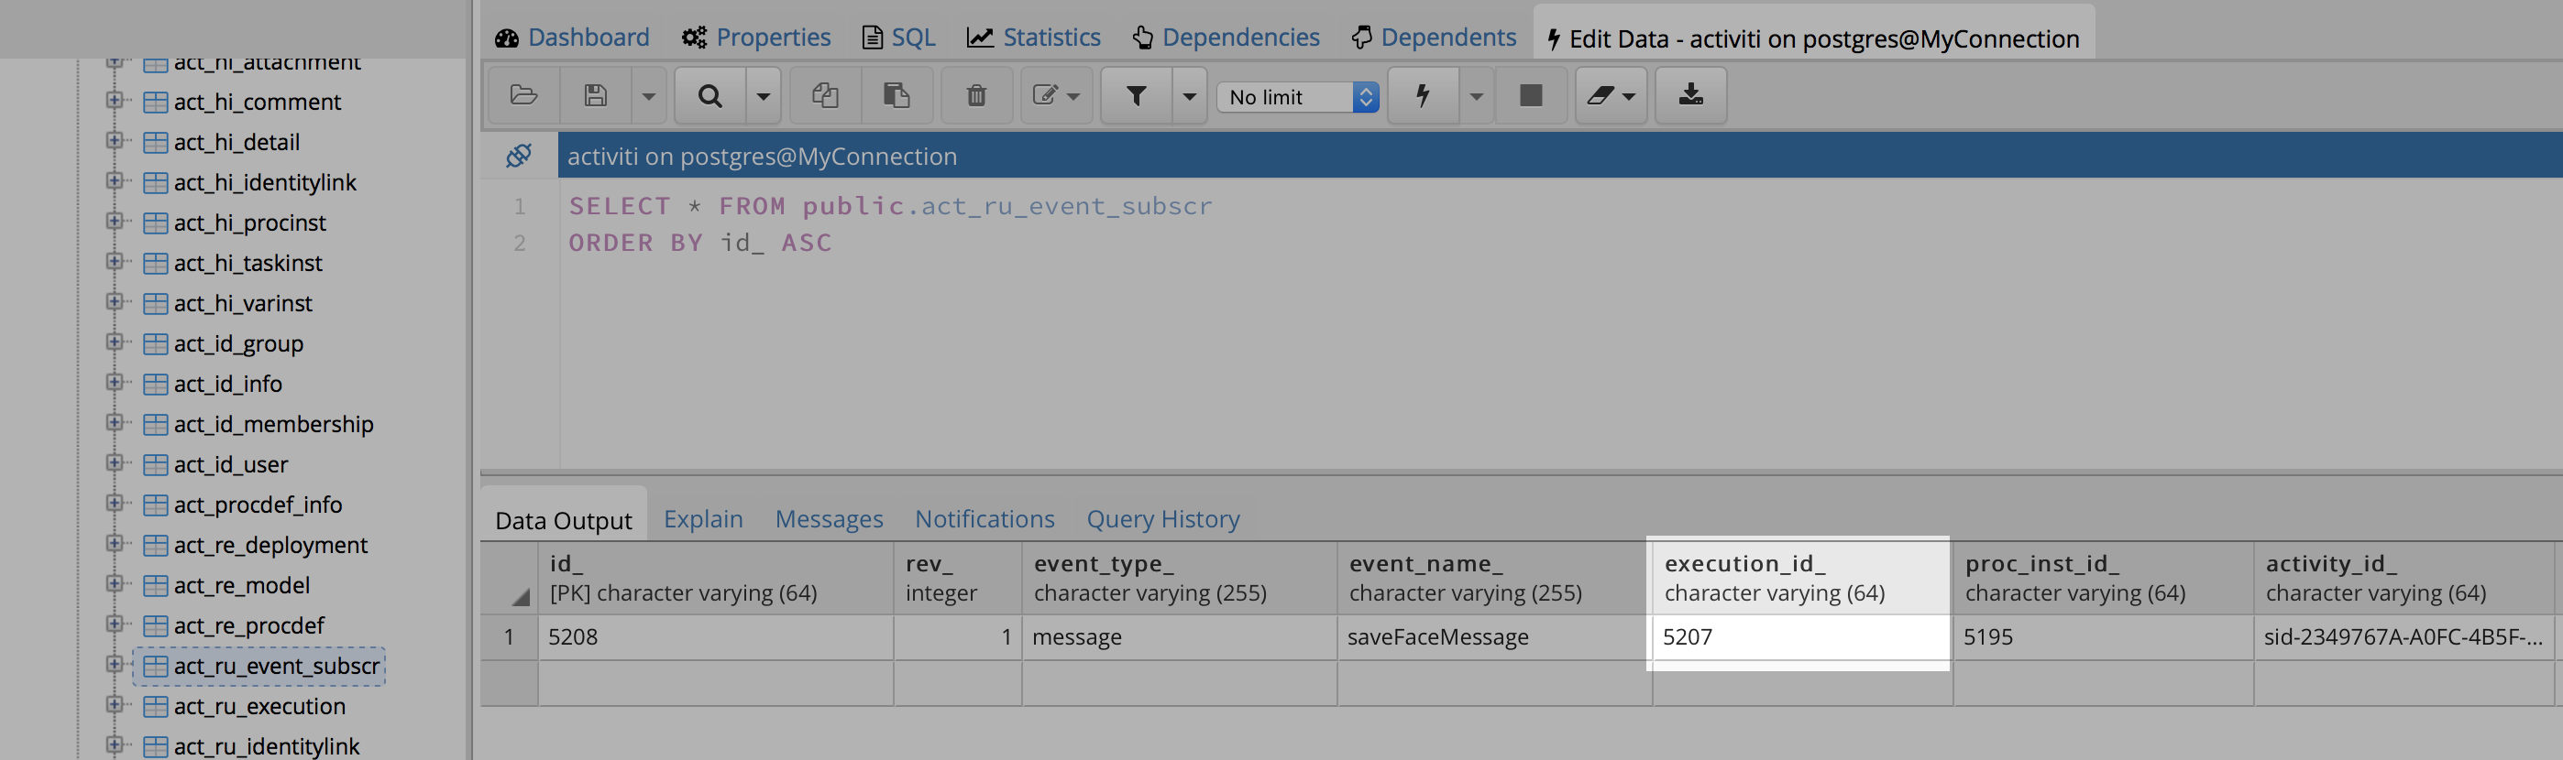Open the Execute options dropdown arrow

[x=1477, y=95]
